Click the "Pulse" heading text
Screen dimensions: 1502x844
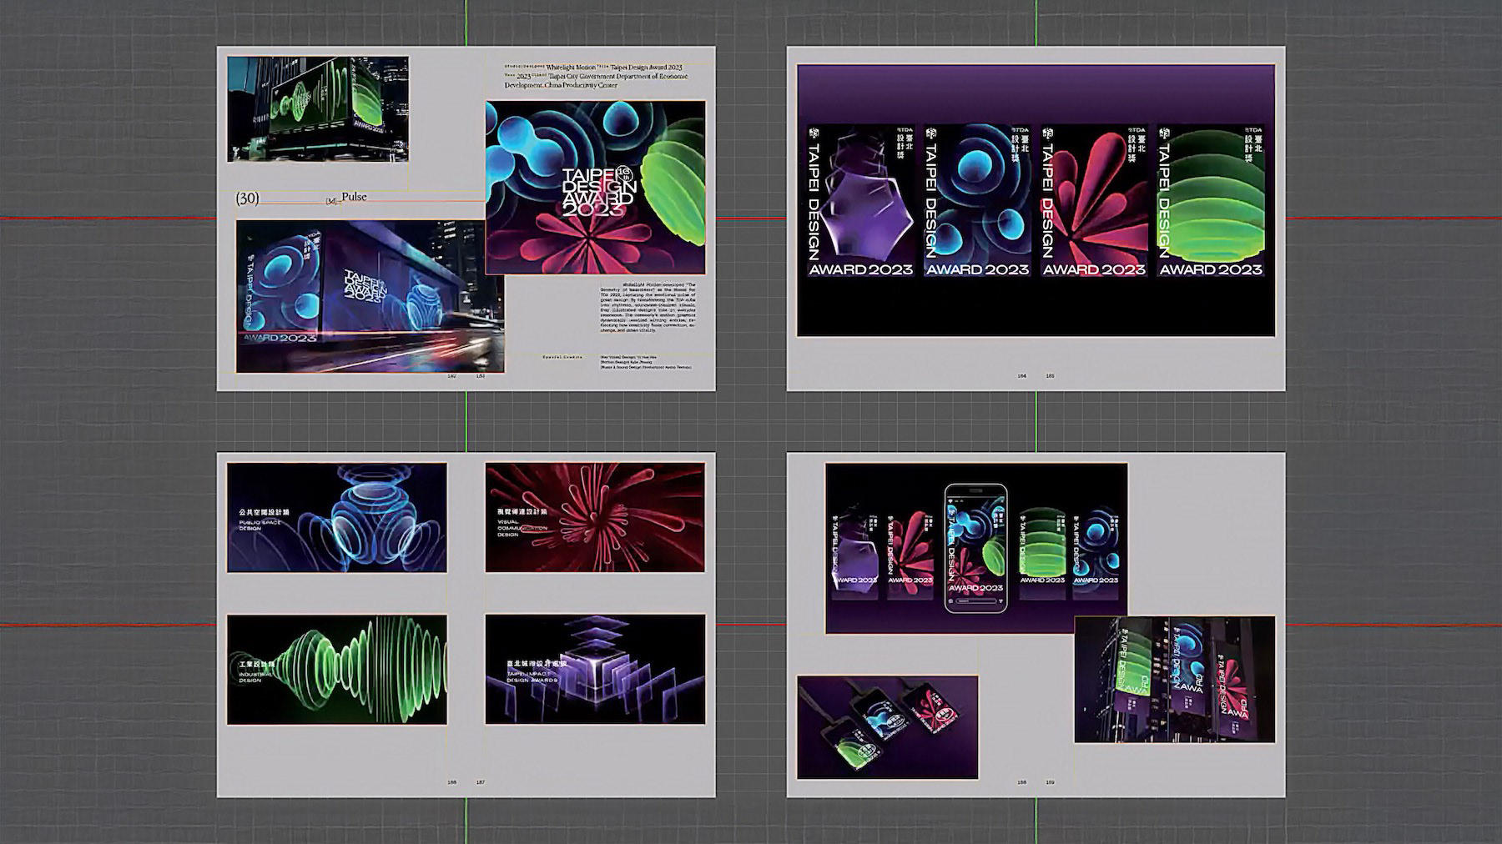pyautogui.click(x=354, y=197)
